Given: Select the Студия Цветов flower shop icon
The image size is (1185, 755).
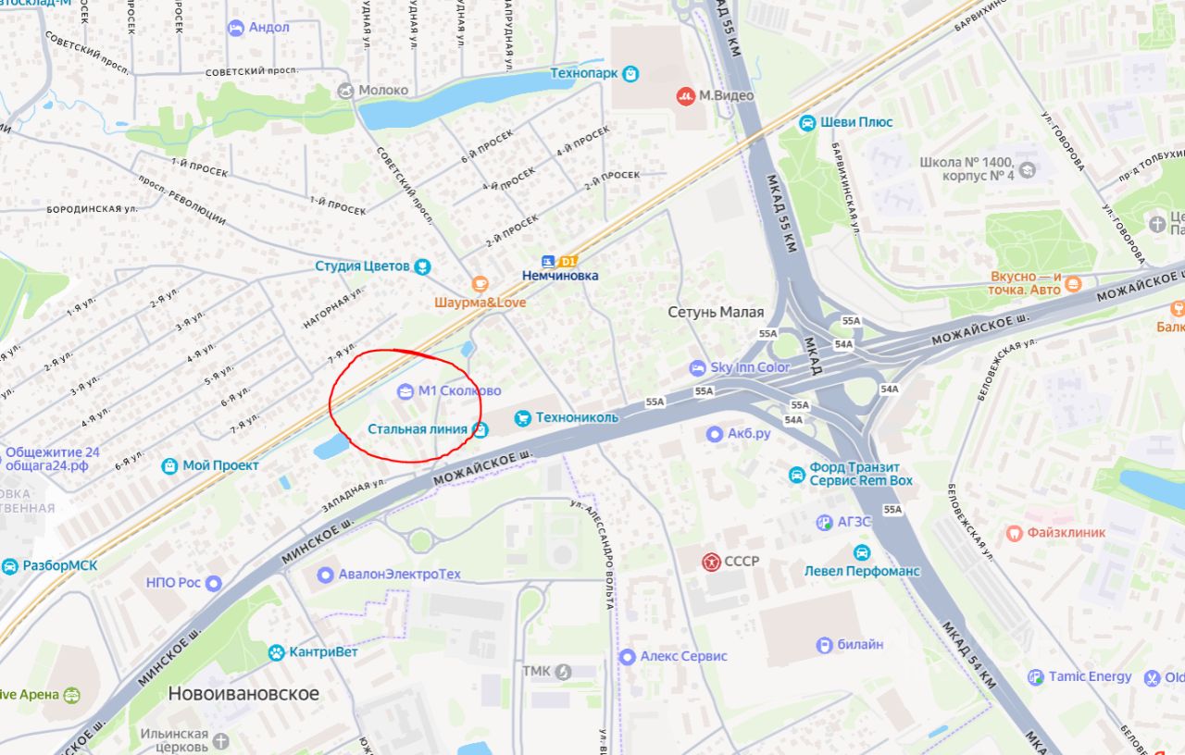Looking at the screenshot, I should click(x=422, y=266).
